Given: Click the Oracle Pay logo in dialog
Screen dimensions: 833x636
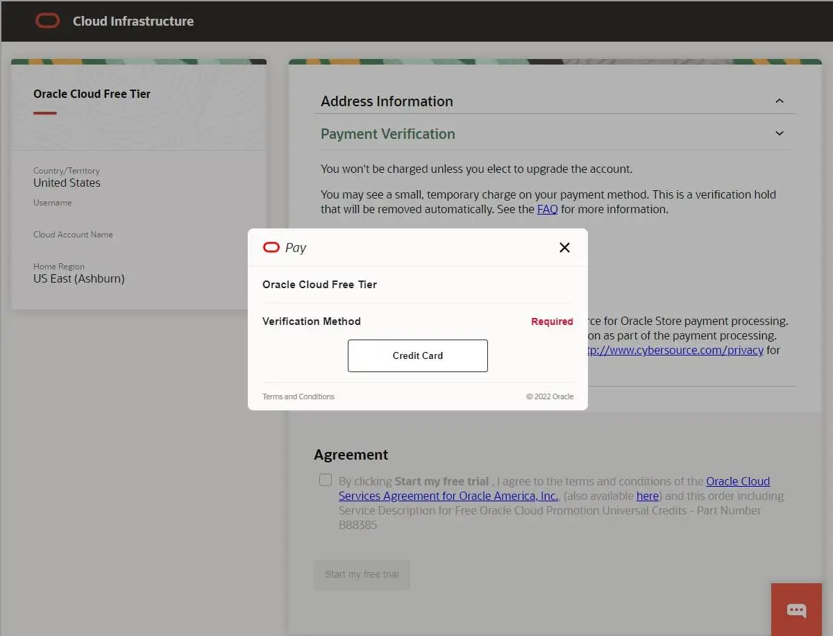Looking at the screenshot, I should (x=285, y=248).
